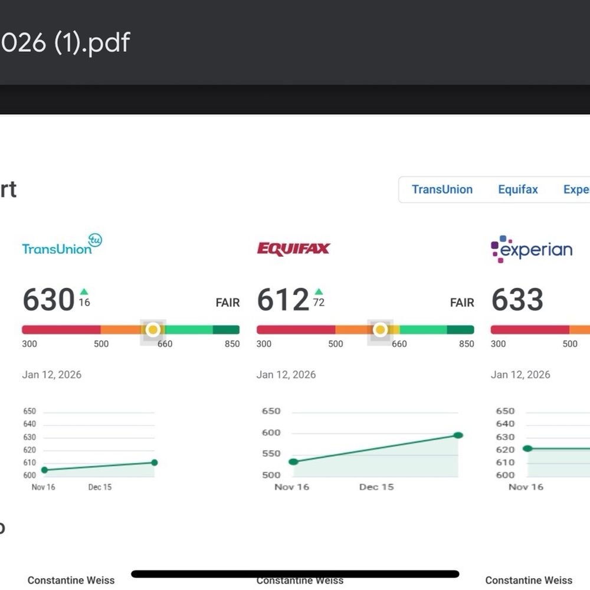Click the Equifax chart's Nov 16 data point
Image resolution: width=590 pixels, height=590 pixels.
293,462
